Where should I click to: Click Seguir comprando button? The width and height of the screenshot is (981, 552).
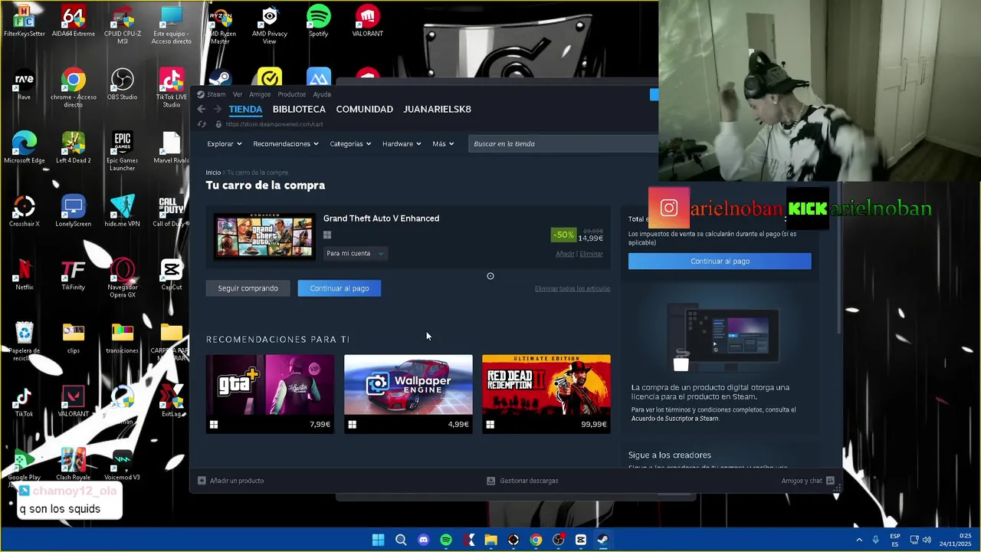pyautogui.click(x=248, y=288)
